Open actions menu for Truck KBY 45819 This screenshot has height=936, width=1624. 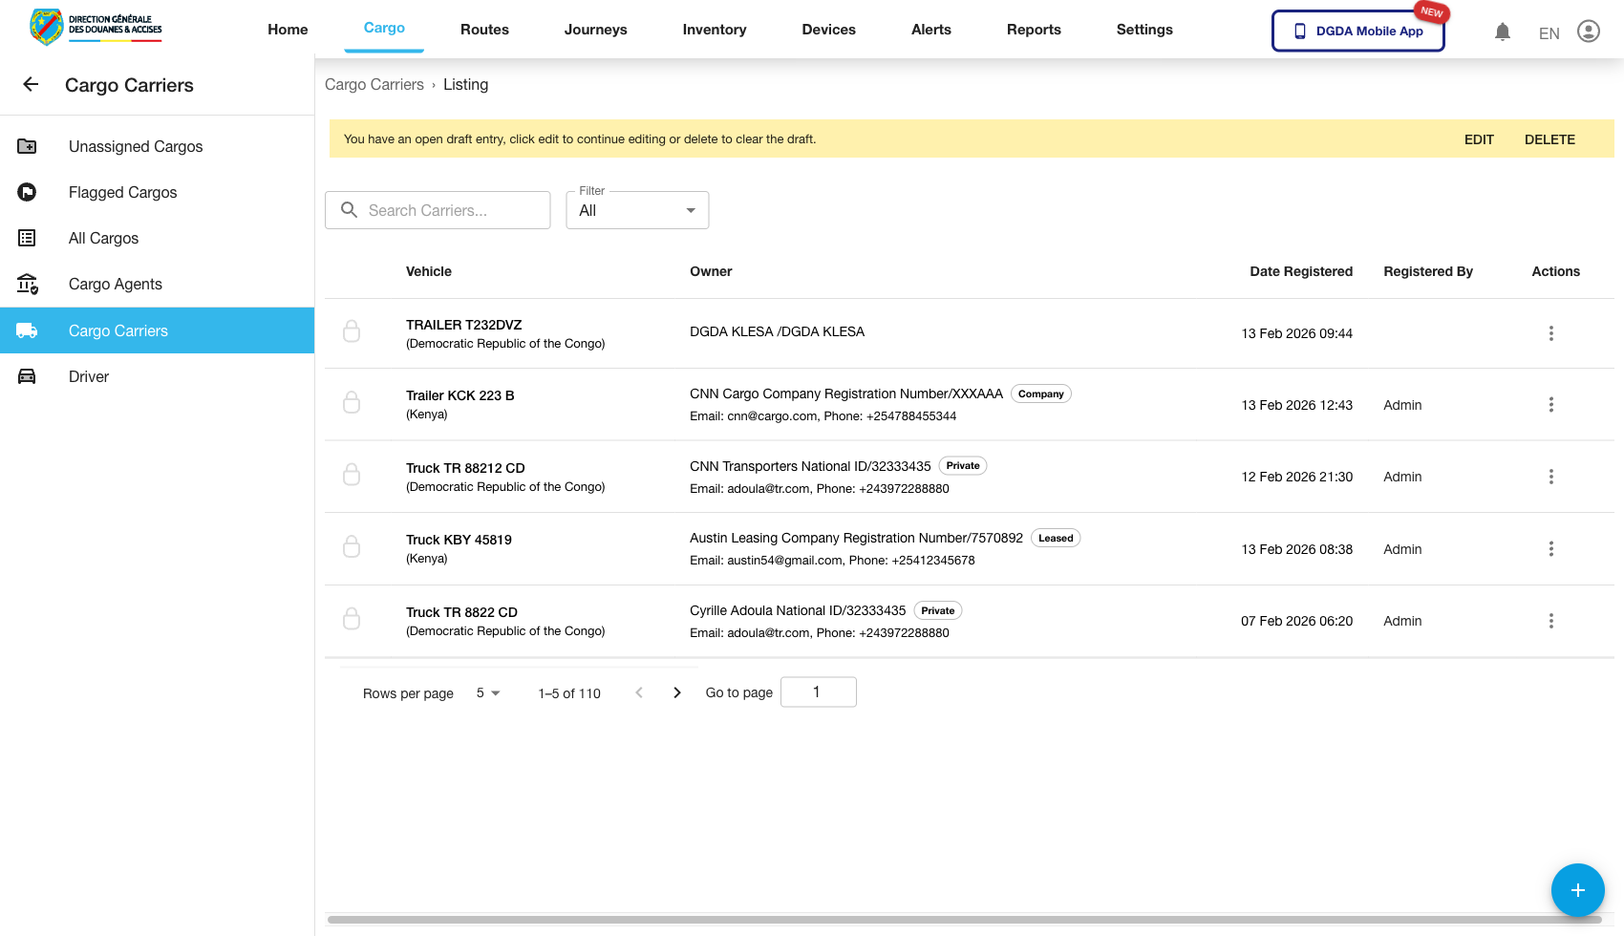tap(1550, 549)
